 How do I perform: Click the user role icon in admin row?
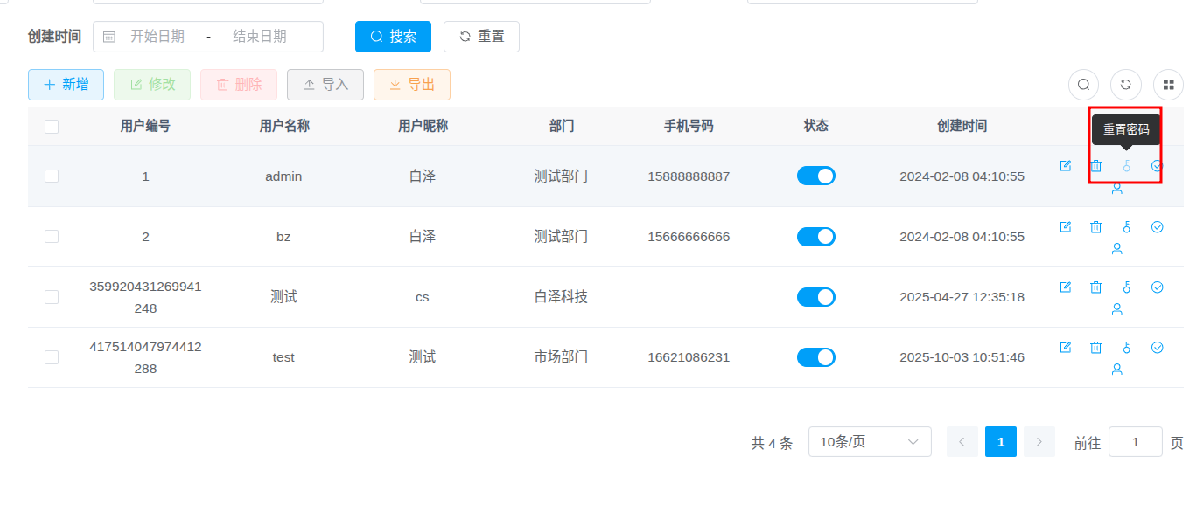point(1116,188)
